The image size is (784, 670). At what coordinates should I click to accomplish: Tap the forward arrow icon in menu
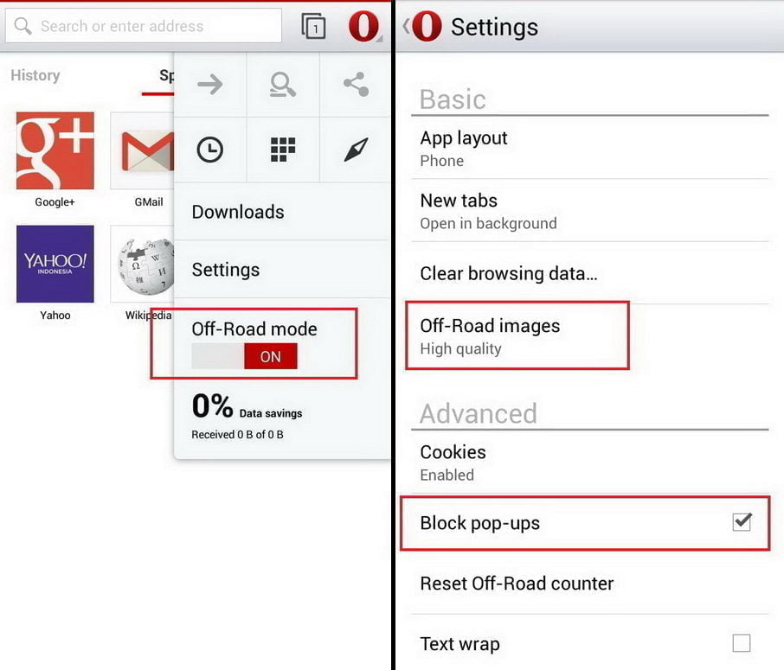(210, 84)
